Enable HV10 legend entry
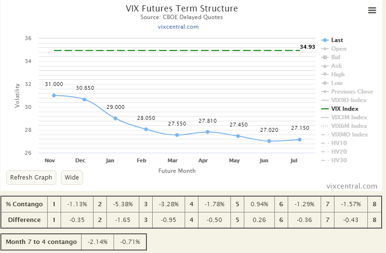 pos(339,143)
